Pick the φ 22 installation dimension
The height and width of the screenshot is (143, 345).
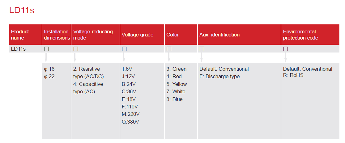(49, 76)
